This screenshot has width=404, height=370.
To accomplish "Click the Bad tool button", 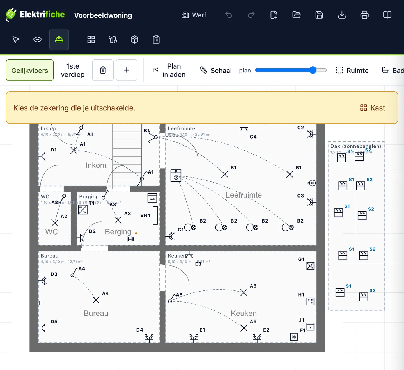I will click(393, 71).
